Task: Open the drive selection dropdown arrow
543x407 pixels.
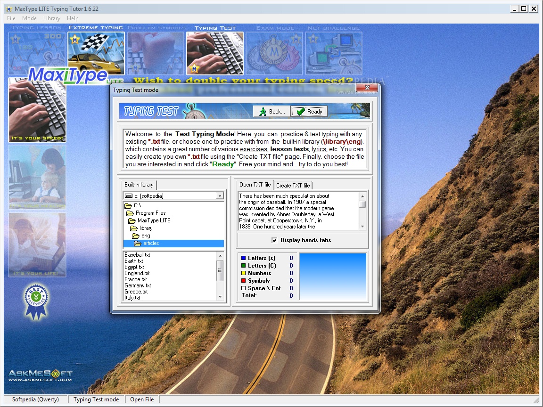Action: 220,196
